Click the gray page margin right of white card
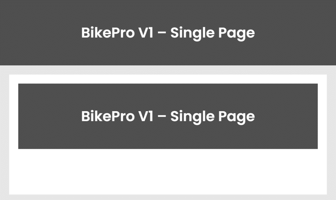 (331, 134)
